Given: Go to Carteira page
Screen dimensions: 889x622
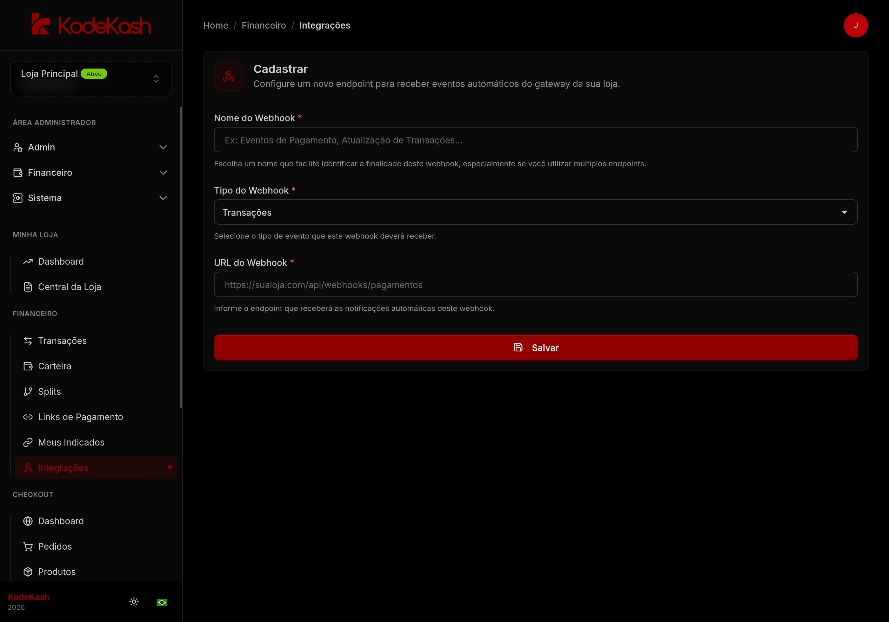Looking at the screenshot, I should 96,366.
